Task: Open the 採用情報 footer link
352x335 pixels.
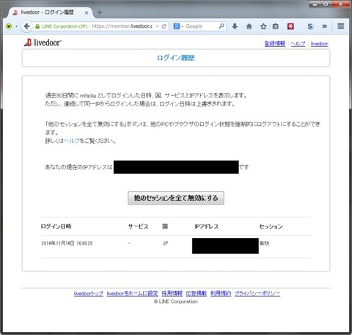Action: 172,293
